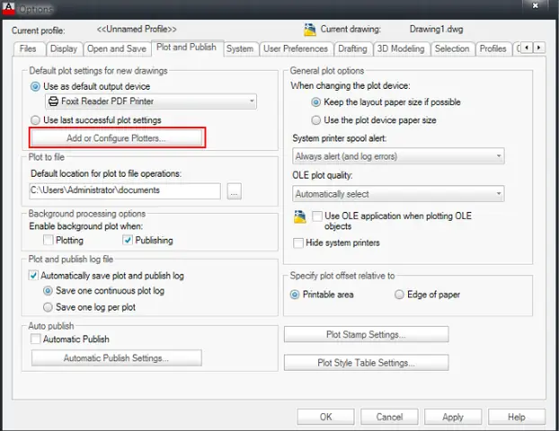559x431 pixels.
Task: Switch to the Selection tab
Action: point(452,48)
